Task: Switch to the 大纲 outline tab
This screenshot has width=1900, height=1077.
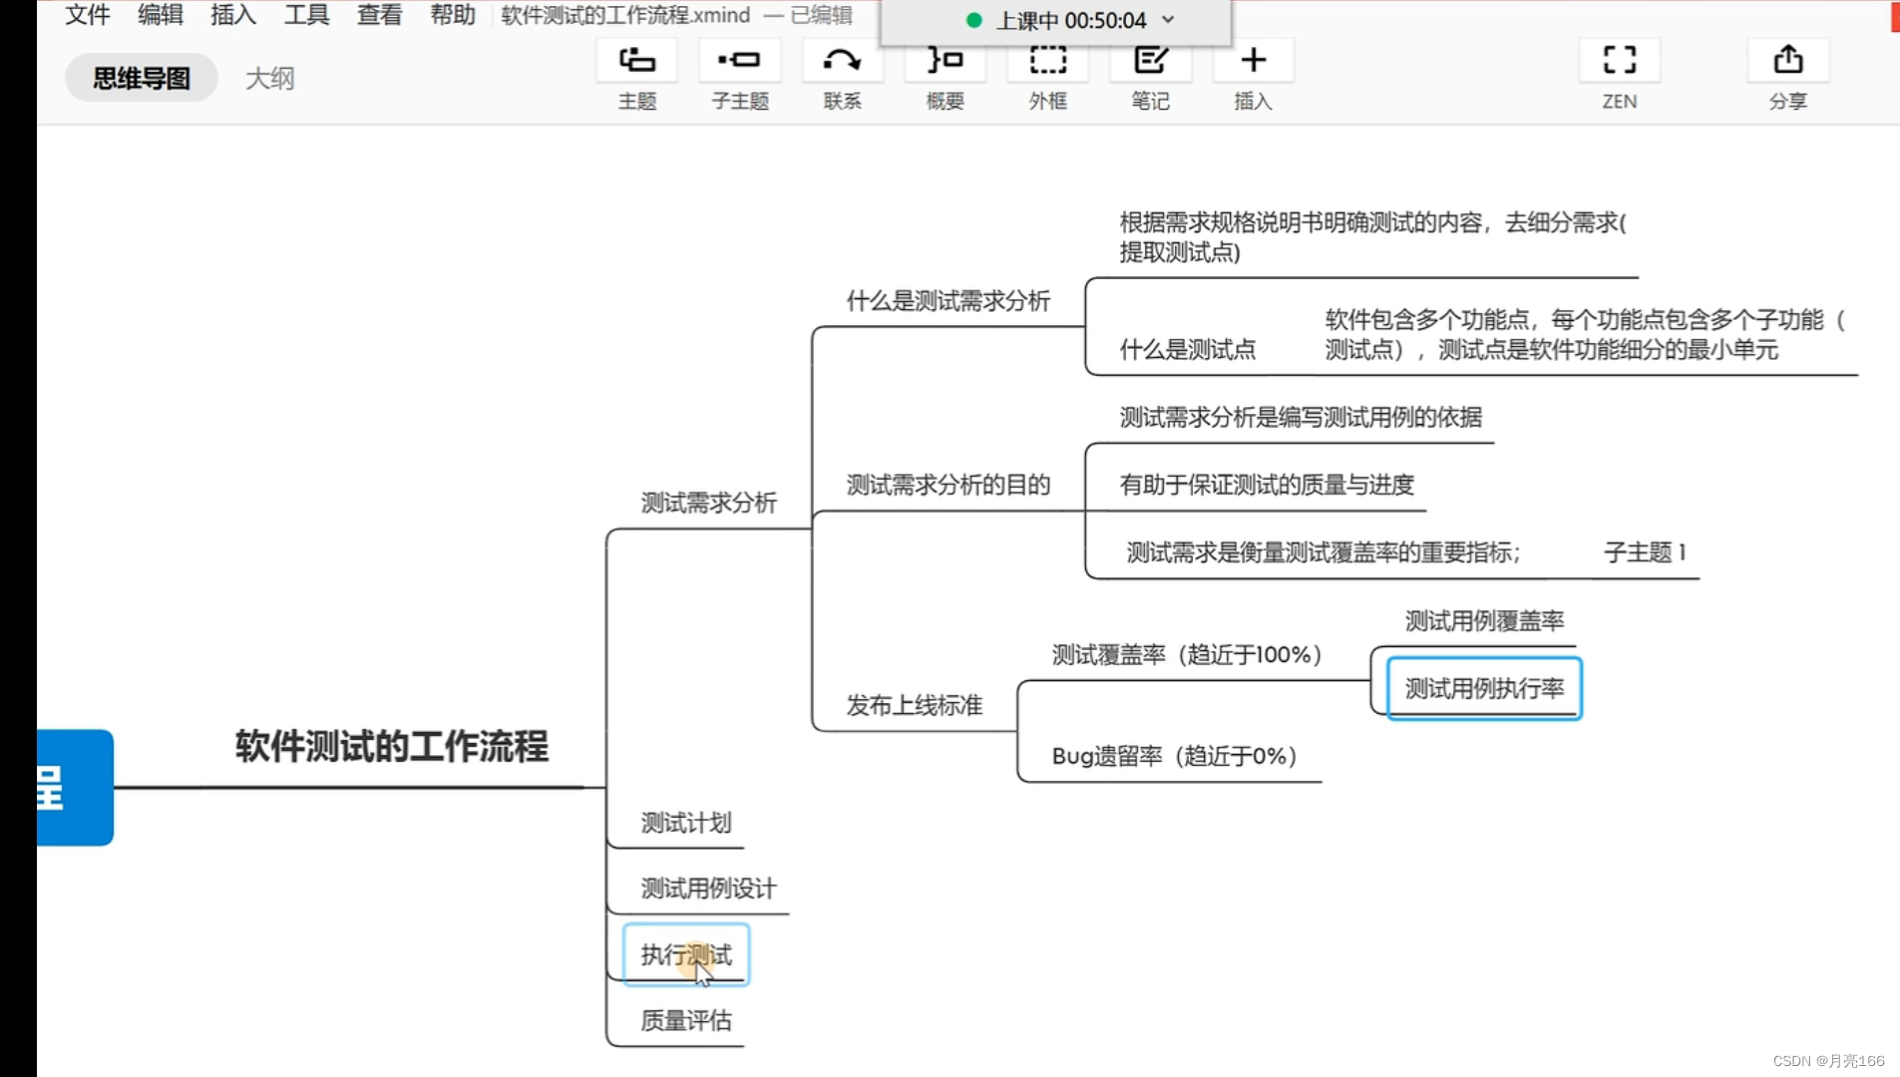Action: click(x=269, y=78)
